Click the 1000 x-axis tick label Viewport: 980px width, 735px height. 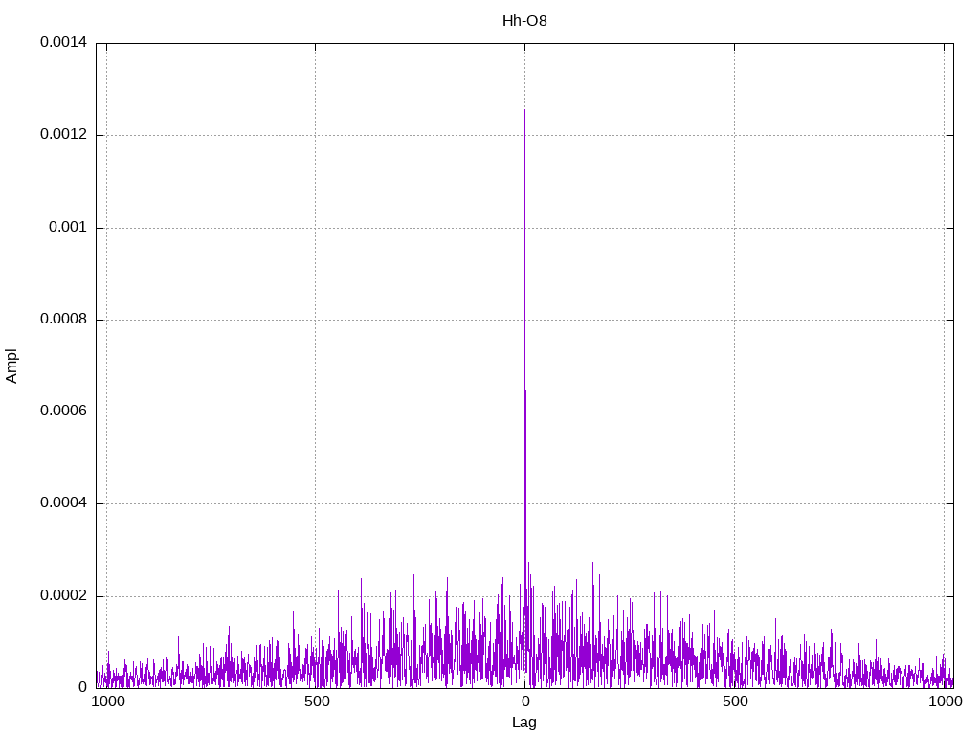point(944,702)
